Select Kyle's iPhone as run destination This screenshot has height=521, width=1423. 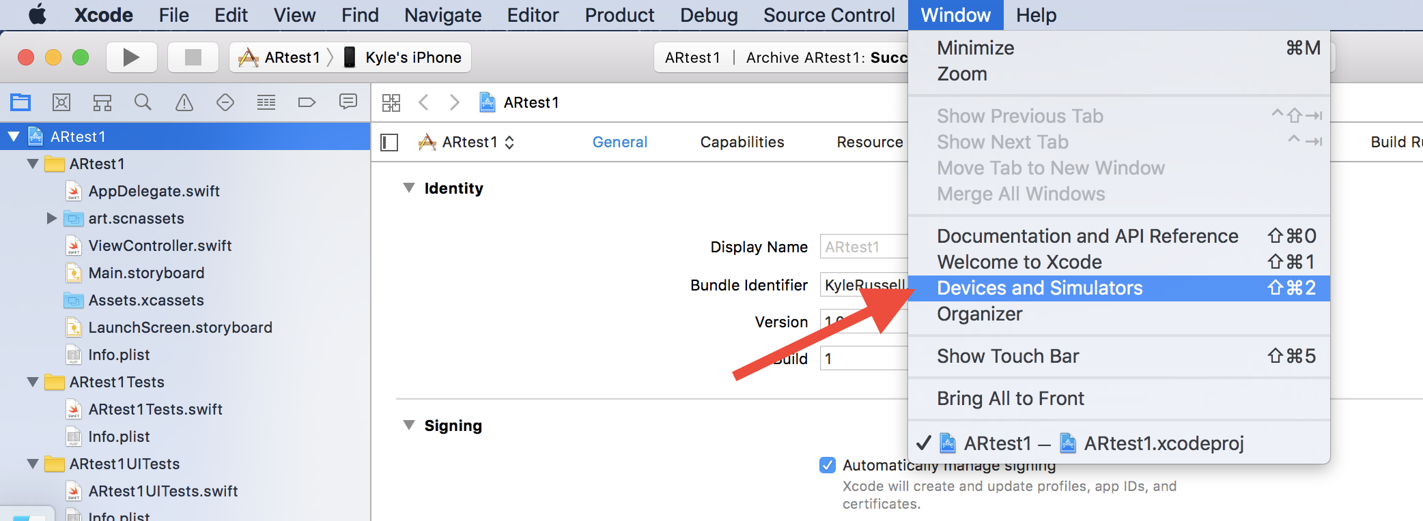click(412, 57)
